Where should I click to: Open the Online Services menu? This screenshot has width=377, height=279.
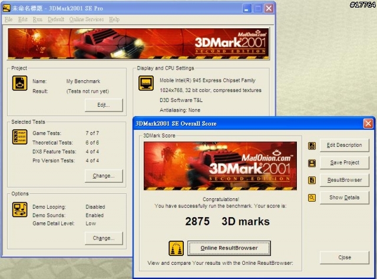click(87, 19)
